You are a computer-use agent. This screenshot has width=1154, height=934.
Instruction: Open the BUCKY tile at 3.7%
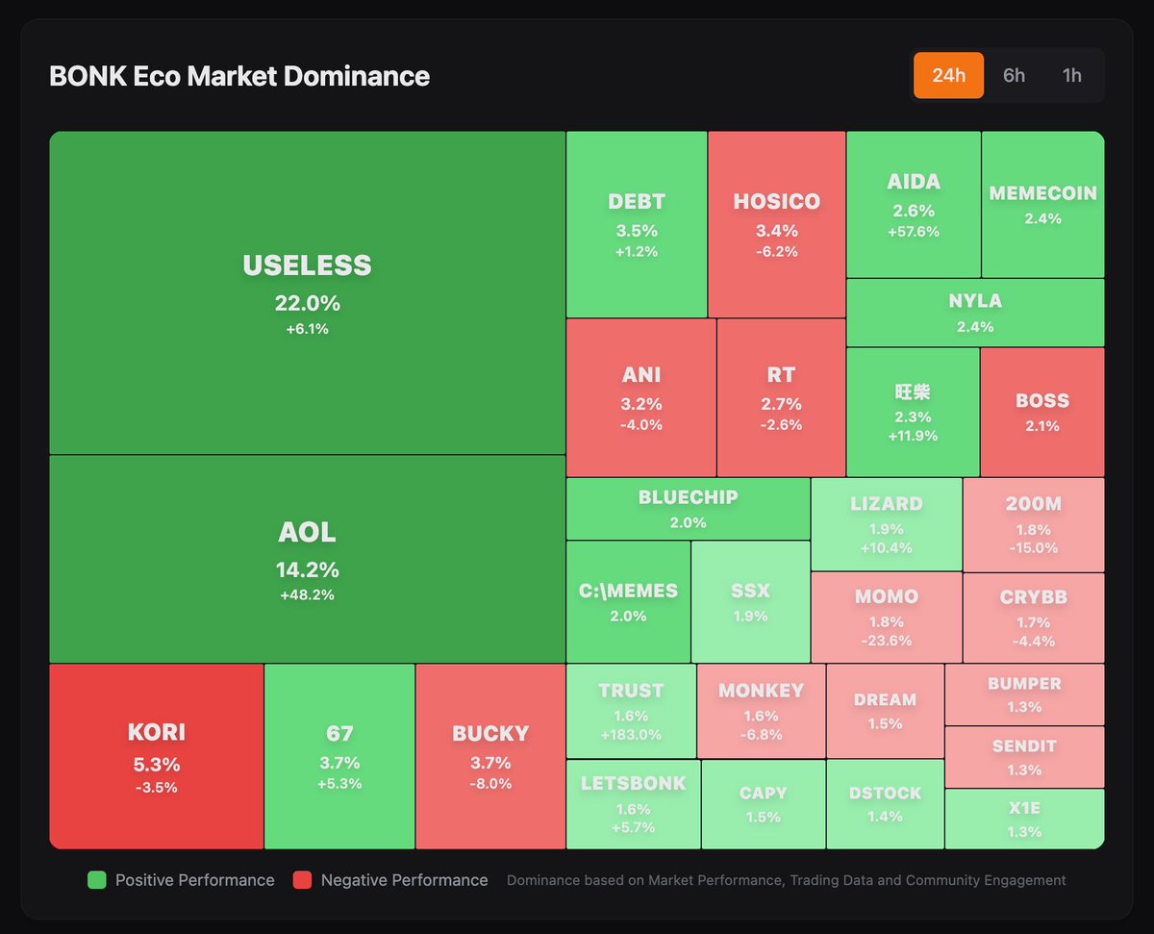490,756
